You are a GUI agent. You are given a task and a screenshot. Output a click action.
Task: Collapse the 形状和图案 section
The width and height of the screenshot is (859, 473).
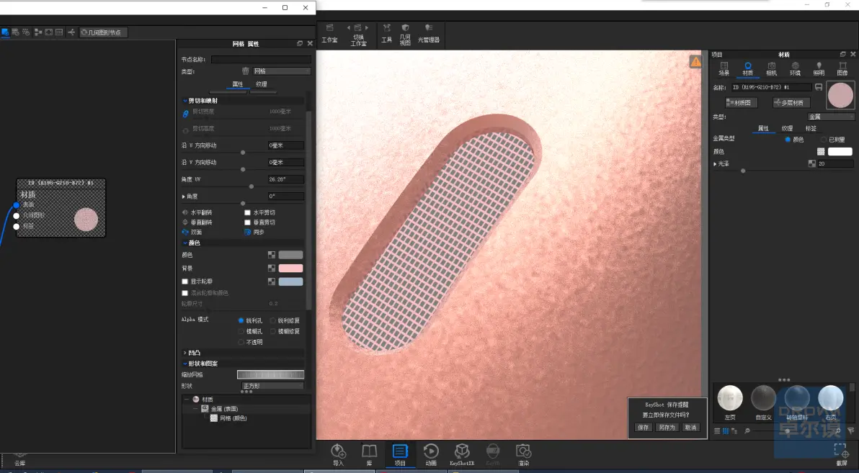pyautogui.click(x=185, y=364)
